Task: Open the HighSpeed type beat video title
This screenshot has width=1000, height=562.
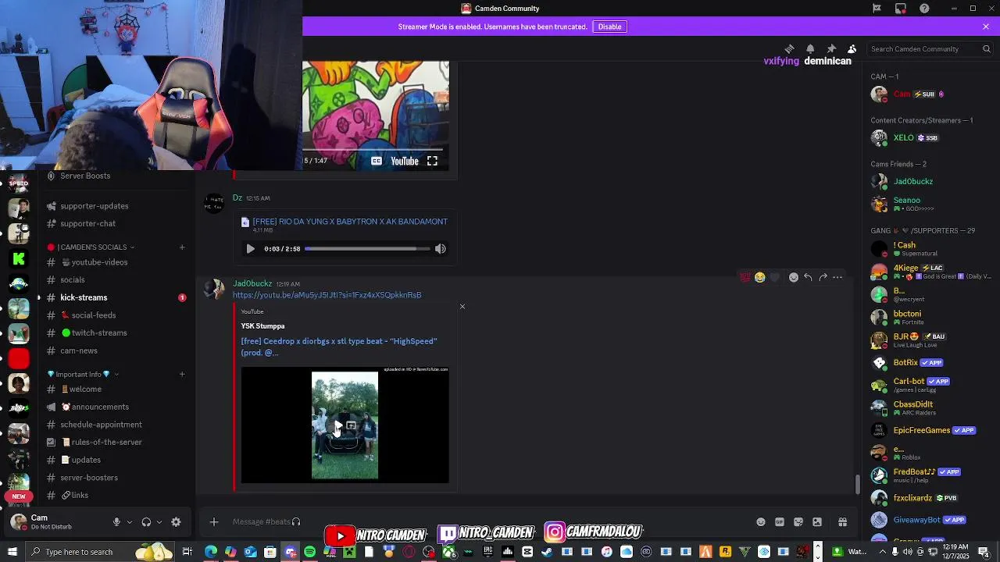Action: pos(338,347)
